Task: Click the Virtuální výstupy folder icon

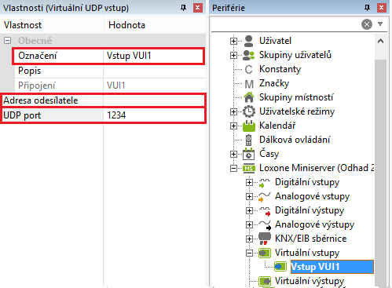Action: 265,281
